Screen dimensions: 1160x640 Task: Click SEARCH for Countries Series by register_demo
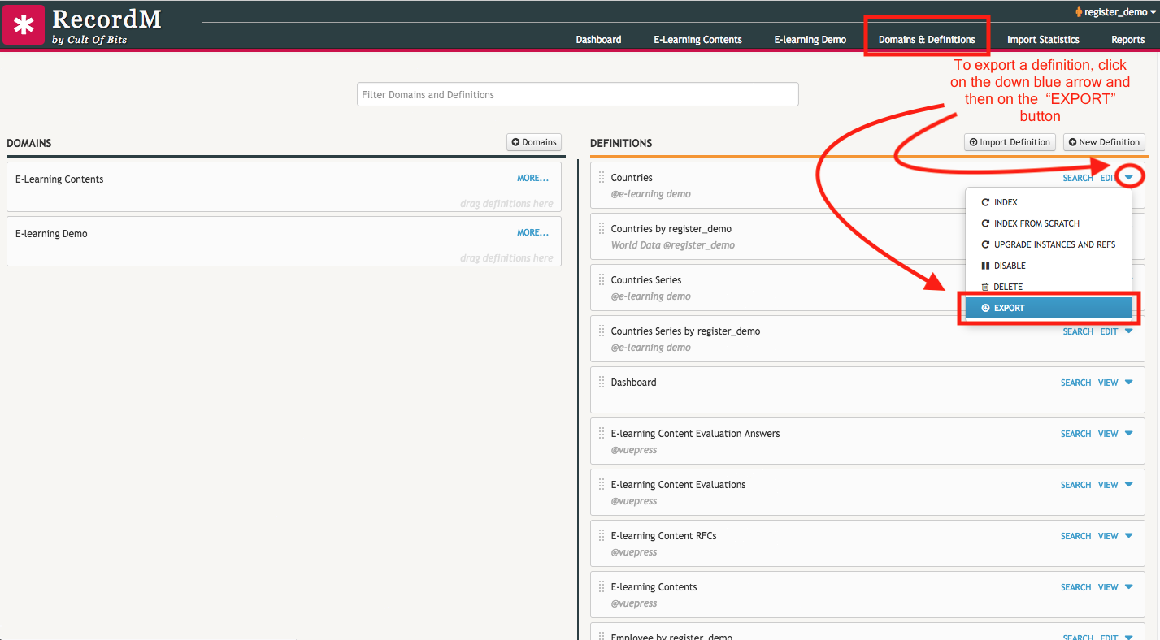tap(1078, 331)
